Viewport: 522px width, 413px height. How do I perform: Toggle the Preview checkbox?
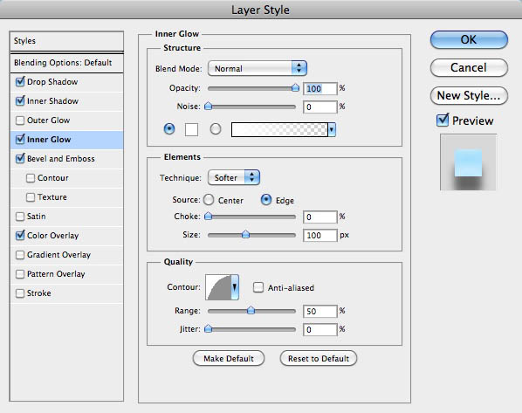[x=443, y=120]
